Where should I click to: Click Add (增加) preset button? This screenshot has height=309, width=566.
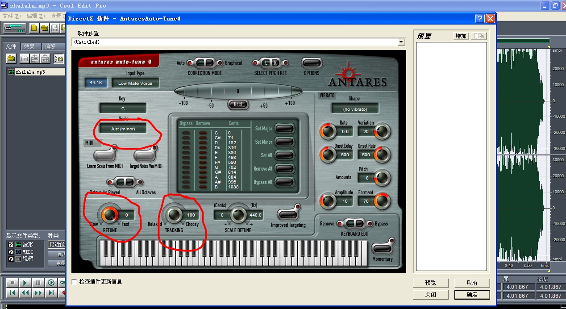[461, 36]
